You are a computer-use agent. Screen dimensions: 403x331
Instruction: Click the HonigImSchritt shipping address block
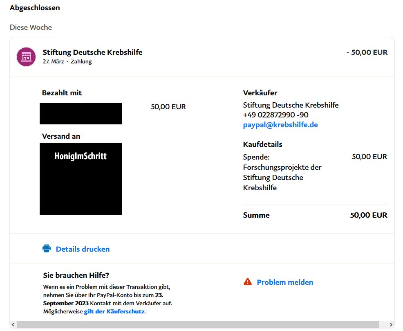[81, 178]
